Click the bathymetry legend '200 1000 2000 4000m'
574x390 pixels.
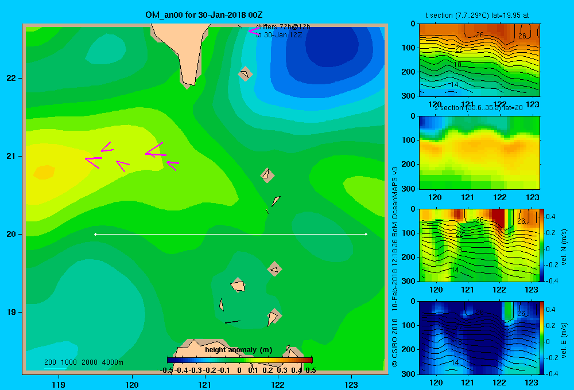pyautogui.click(x=83, y=362)
